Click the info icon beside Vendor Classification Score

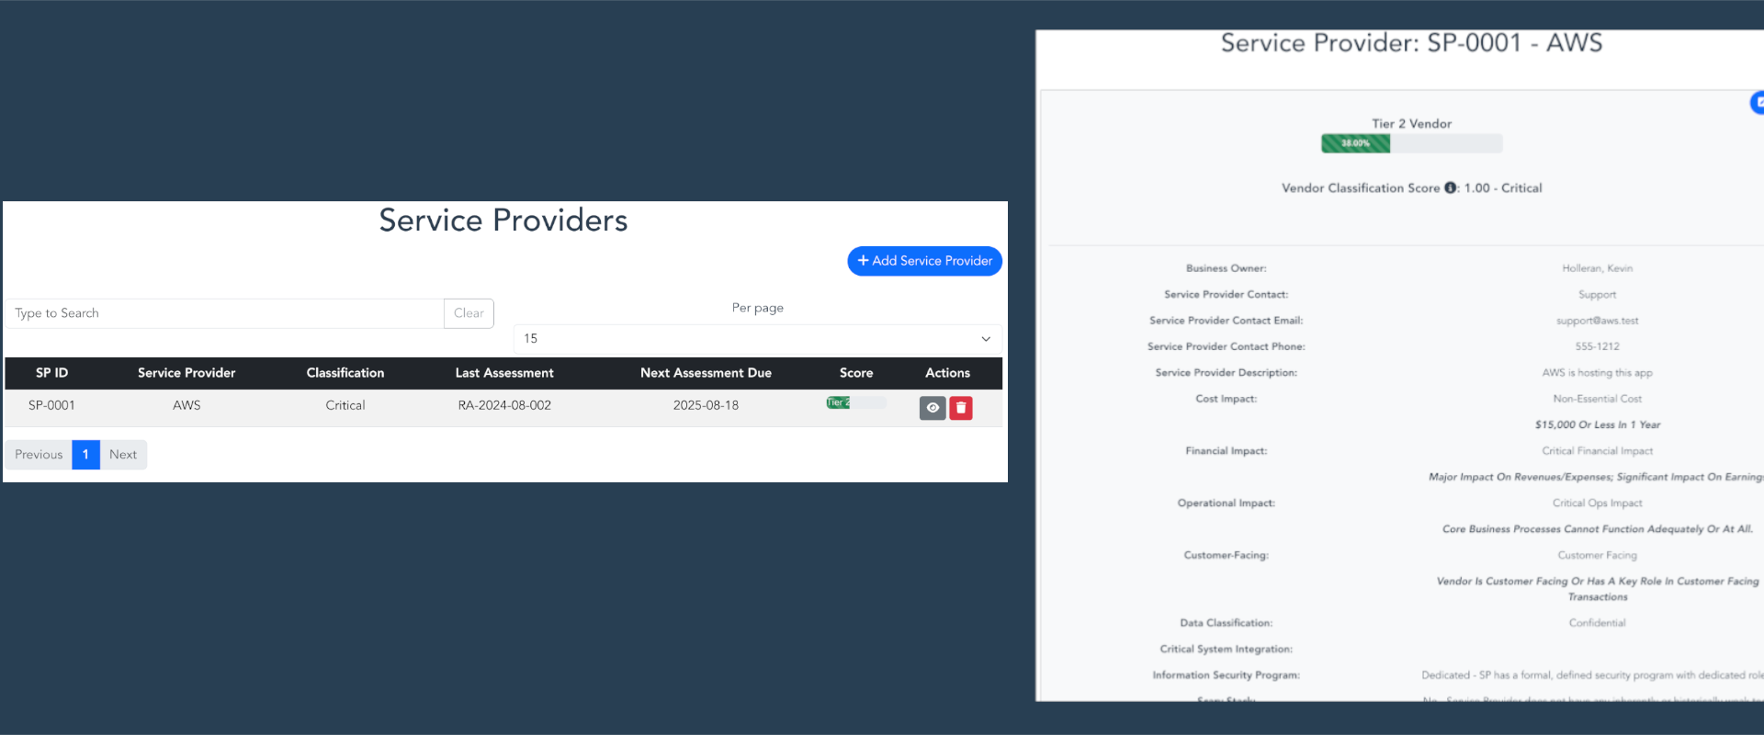pyautogui.click(x=1451, y=187)
